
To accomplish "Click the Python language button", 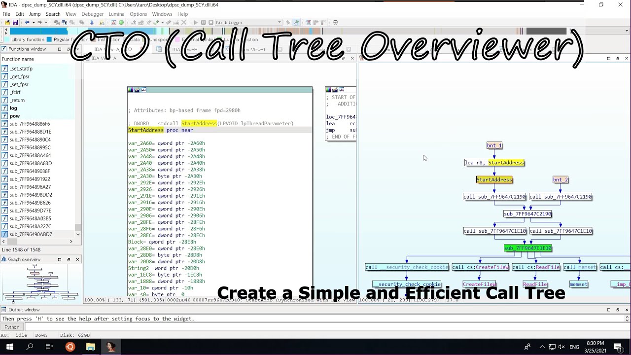I will (12, 327).
